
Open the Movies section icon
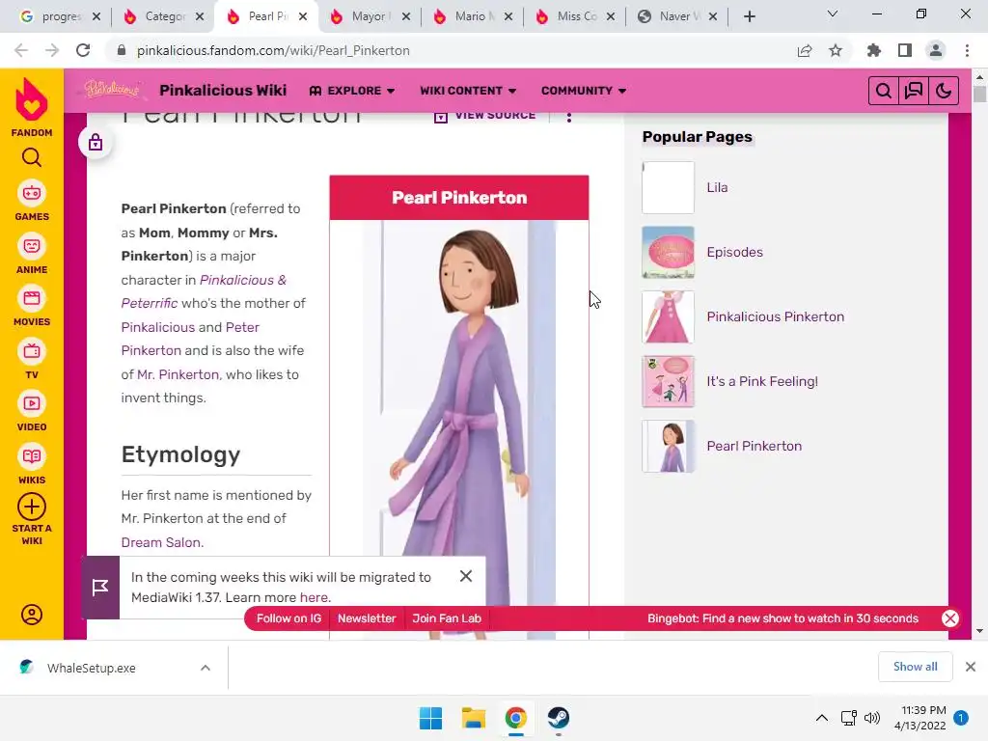[32, 298]
